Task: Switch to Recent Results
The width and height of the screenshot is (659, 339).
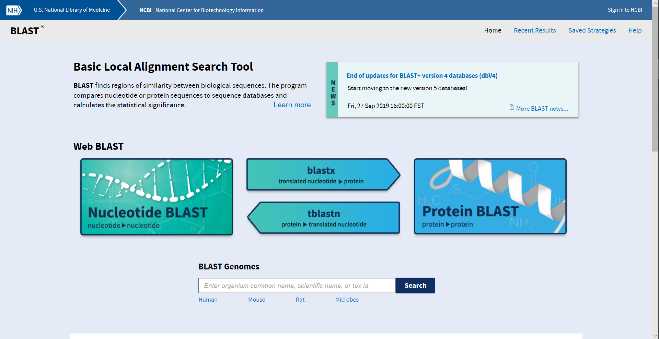Action: [x=535, y=31]
